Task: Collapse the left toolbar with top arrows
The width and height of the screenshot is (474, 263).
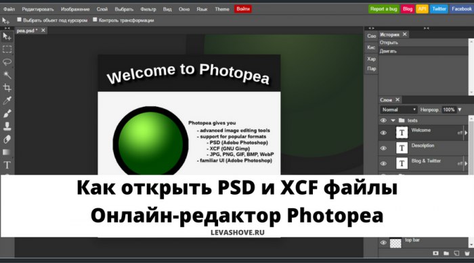Action: (7, 28)
